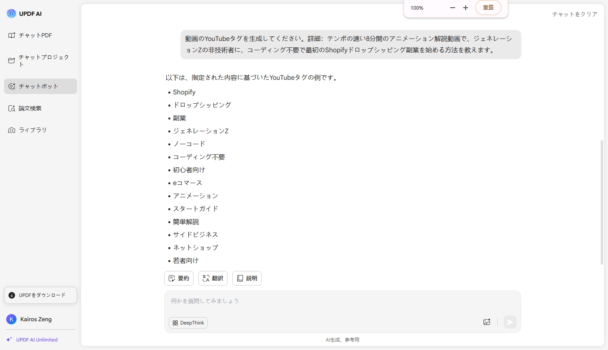The image size is (608, 350).
Task: Click チャットをクリア to clear chat
Action: point(574,14)
